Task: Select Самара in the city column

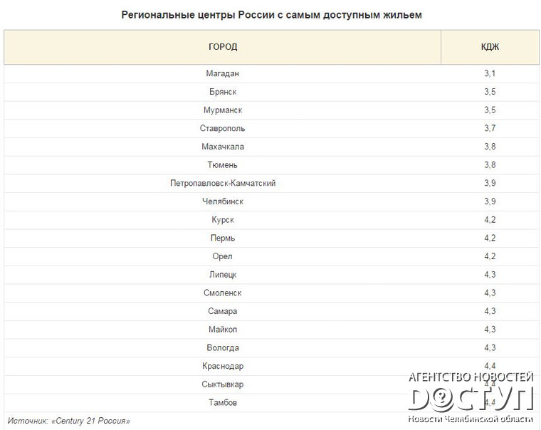Action: tap(223, 311)
